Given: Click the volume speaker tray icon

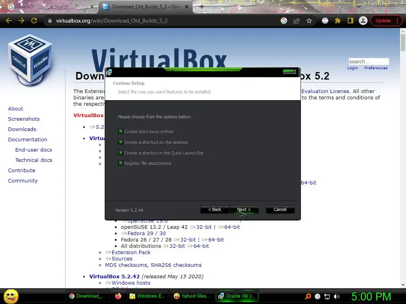Looking at the screenshot, I should tap(336, 296).
